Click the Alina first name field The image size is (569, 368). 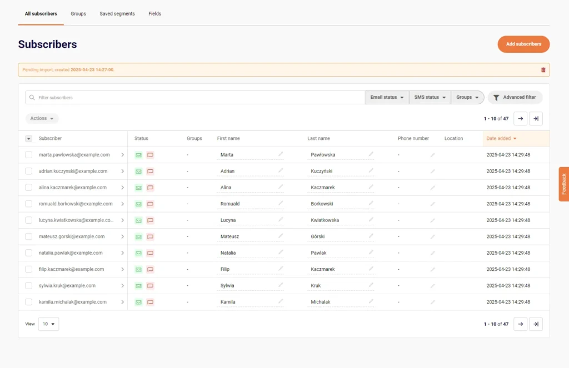pyautogui.click(x=250, y=188)
